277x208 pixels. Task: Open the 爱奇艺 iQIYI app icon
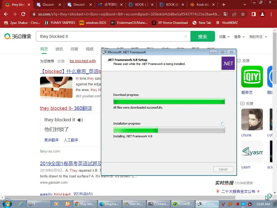[252, 77]
